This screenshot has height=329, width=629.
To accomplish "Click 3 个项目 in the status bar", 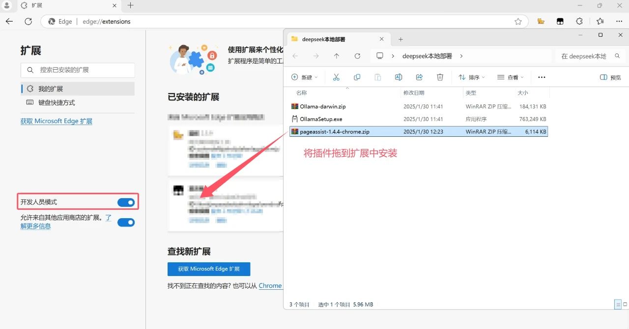I will [x=299, y=304].
